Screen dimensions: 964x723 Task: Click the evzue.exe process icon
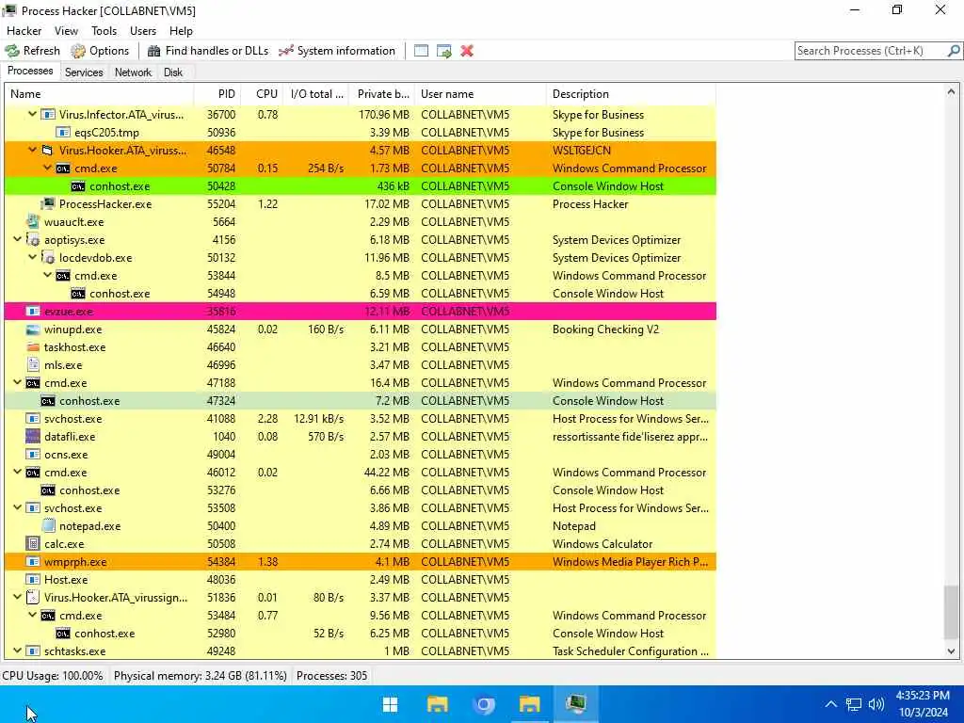[x=33, y=312]
